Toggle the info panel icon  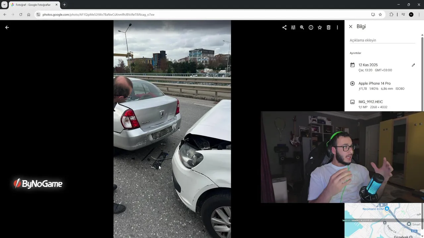tap(311, 27)
